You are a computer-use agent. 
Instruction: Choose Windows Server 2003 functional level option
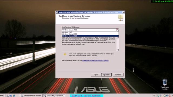pos(90,34)
